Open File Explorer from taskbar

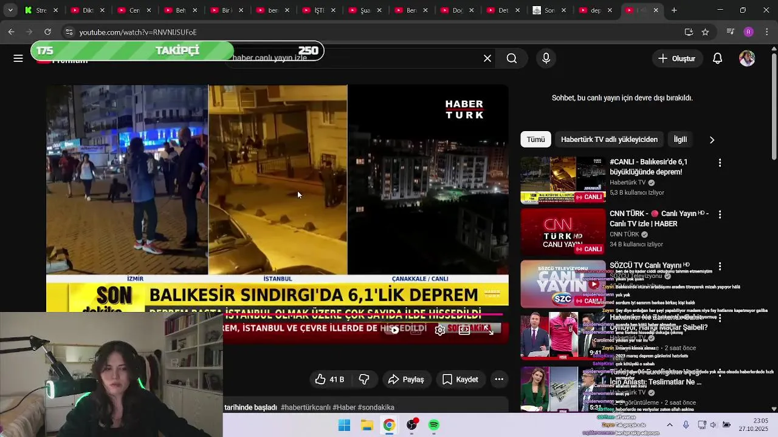tap(367, 425)
